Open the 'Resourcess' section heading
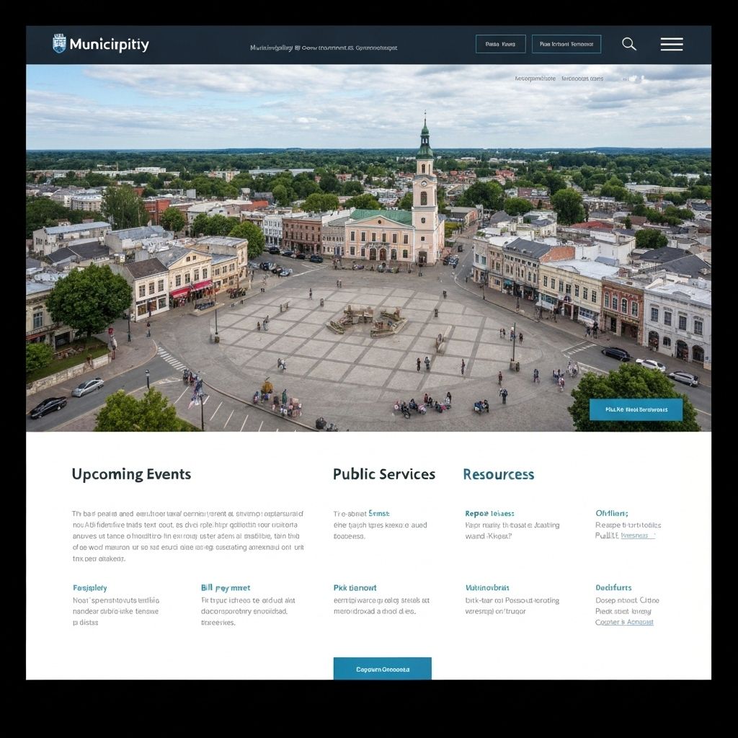 pos(499,475)
